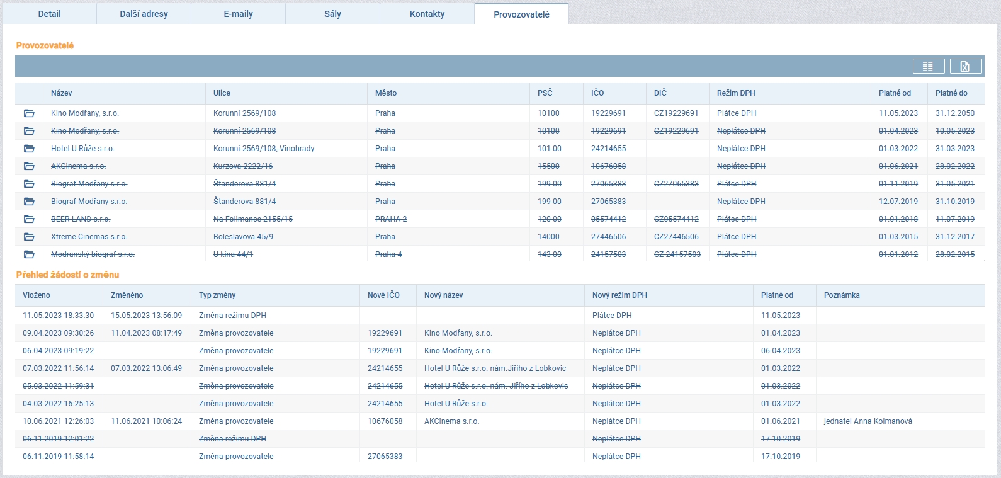The image size is (1001, 478).
Task: Sort requests by Vloženo column header
Action: [x=37, y=295]
